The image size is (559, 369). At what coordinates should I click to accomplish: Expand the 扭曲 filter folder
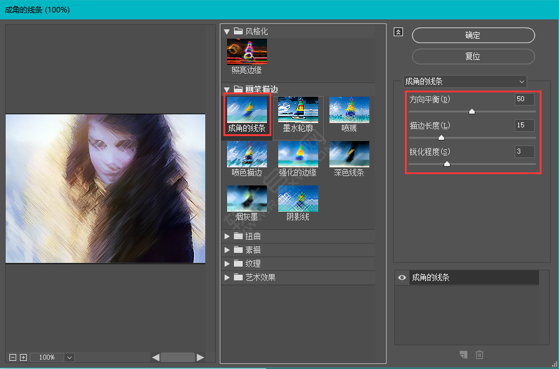click(x=227, y=237)
